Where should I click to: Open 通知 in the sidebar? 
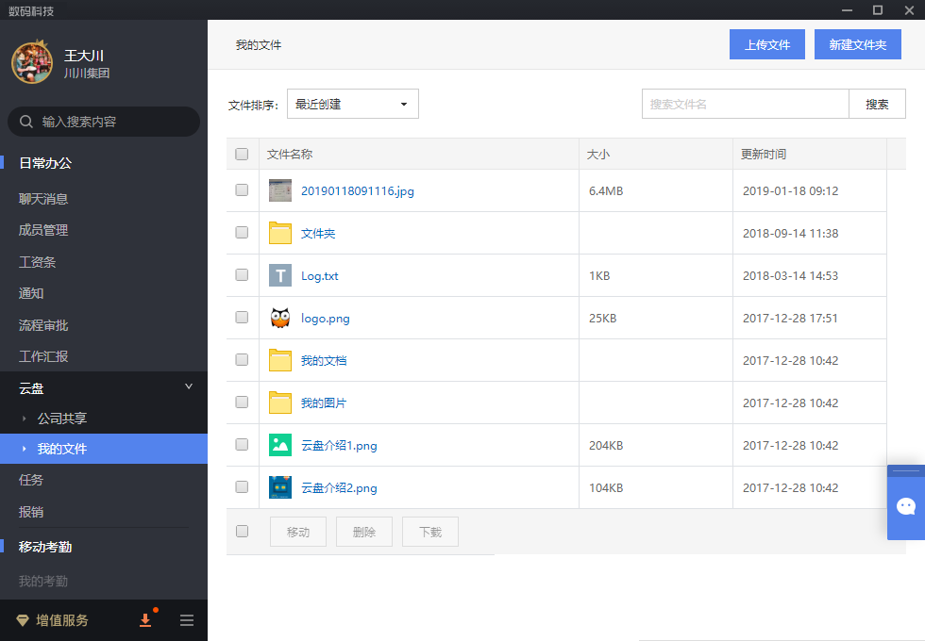point(31,293)
